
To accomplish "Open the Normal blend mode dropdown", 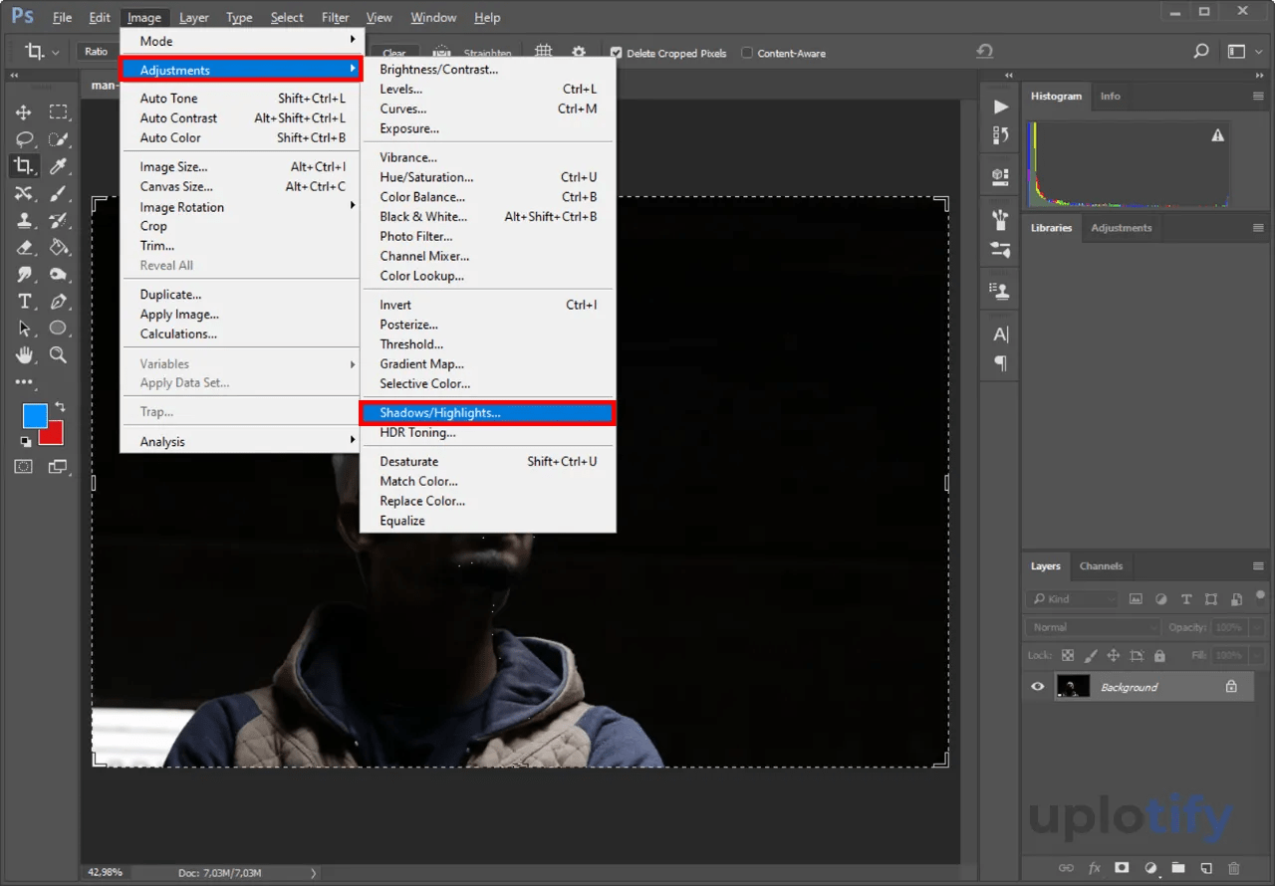I will click(1093, 627).
